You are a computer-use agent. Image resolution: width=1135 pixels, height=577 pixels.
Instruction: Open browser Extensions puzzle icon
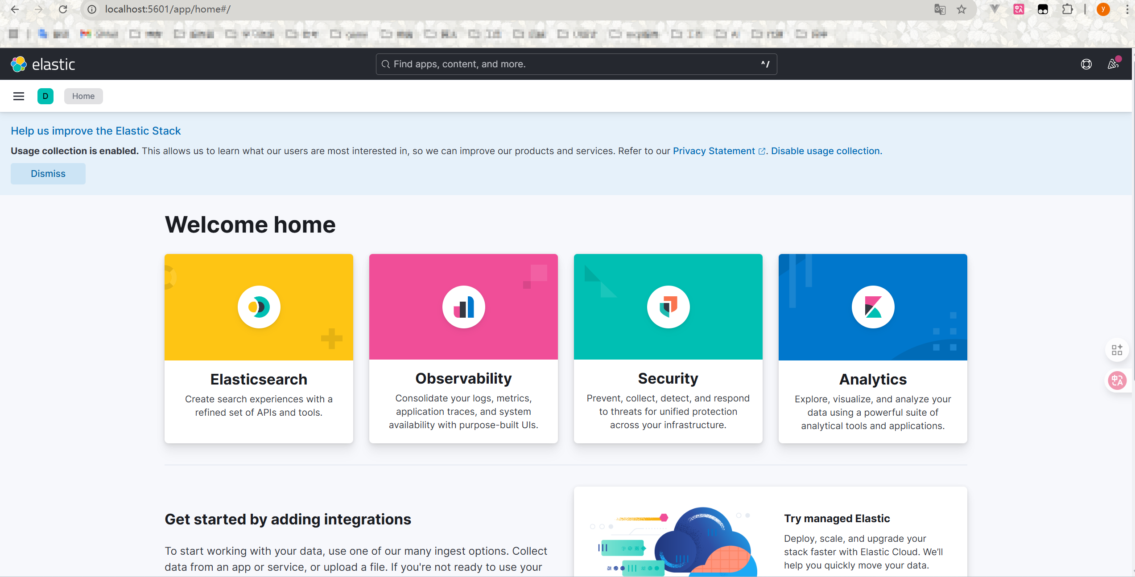coord(1067,9)
